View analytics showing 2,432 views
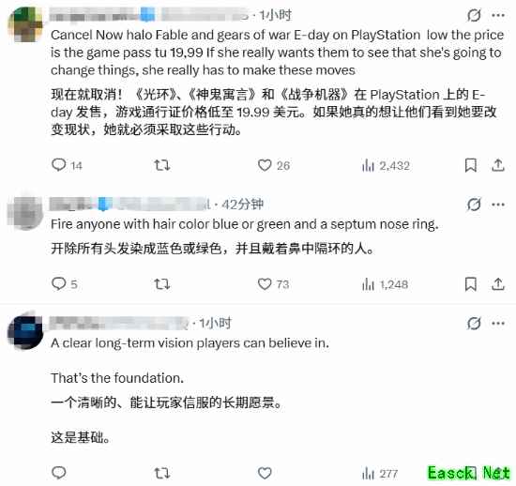The width and height of the screenshot is (516, 486). [386, 165]
